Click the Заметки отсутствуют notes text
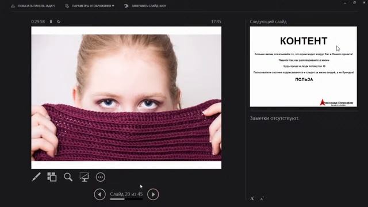 [274, 118]
